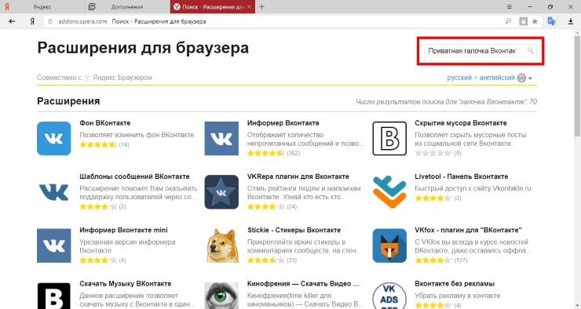Bookmark the page with star icon

[535, 21]
